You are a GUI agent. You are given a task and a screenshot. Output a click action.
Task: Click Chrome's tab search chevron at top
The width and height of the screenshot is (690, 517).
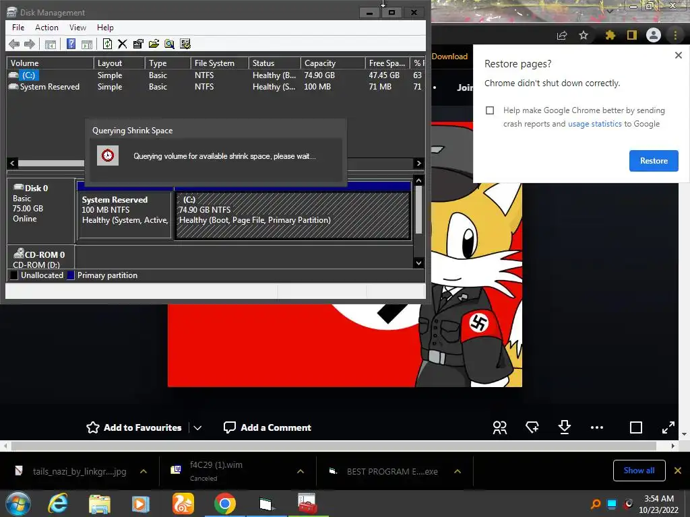[x=610, y=11]
